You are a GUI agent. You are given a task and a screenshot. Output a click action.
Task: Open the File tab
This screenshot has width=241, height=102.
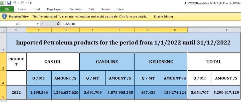tap(7, 9)
